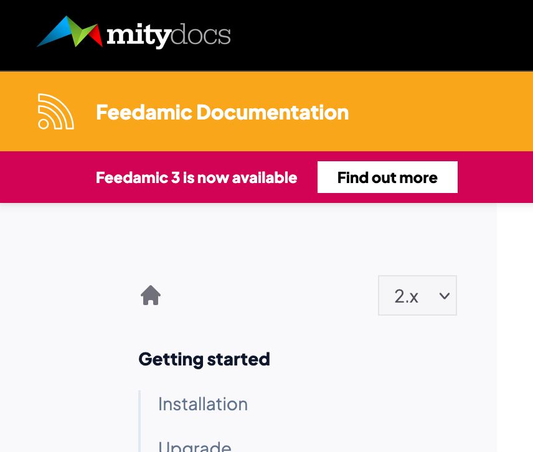Select Installation from the sidebar menu

tap(203, 404)
